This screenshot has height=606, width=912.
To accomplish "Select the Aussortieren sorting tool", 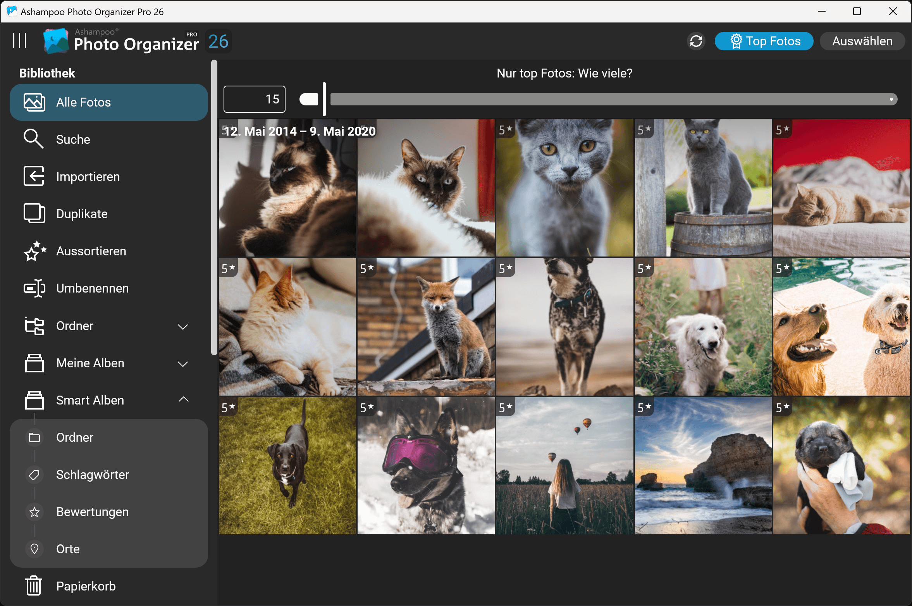I will pos(91,251).
